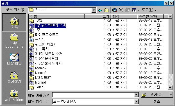Viewport: 175px width, 106px height.
Task: Click the Search the Web icon
Action: (x=115, y=10)
